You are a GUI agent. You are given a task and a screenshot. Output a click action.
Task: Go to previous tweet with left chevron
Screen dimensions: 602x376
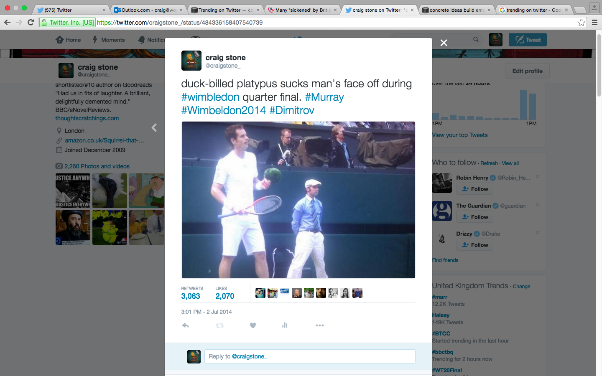(x=154, y=127)
